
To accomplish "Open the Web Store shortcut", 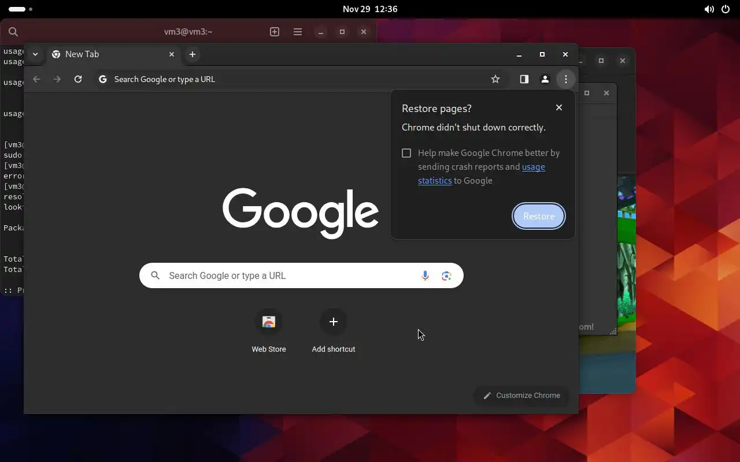I will pos(269,331).
